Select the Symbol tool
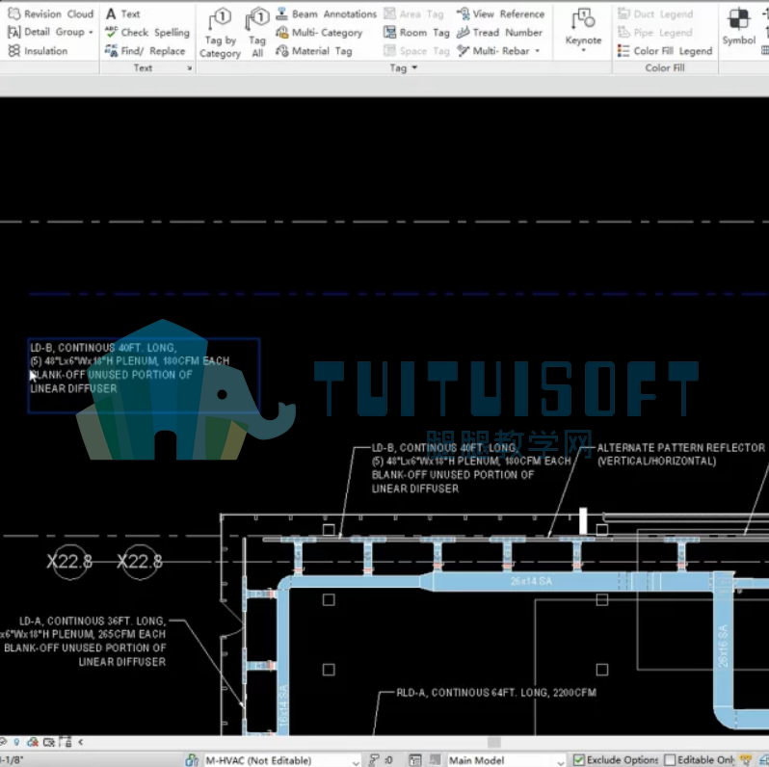This screenshot has width=769, height=767. (738, 27)
